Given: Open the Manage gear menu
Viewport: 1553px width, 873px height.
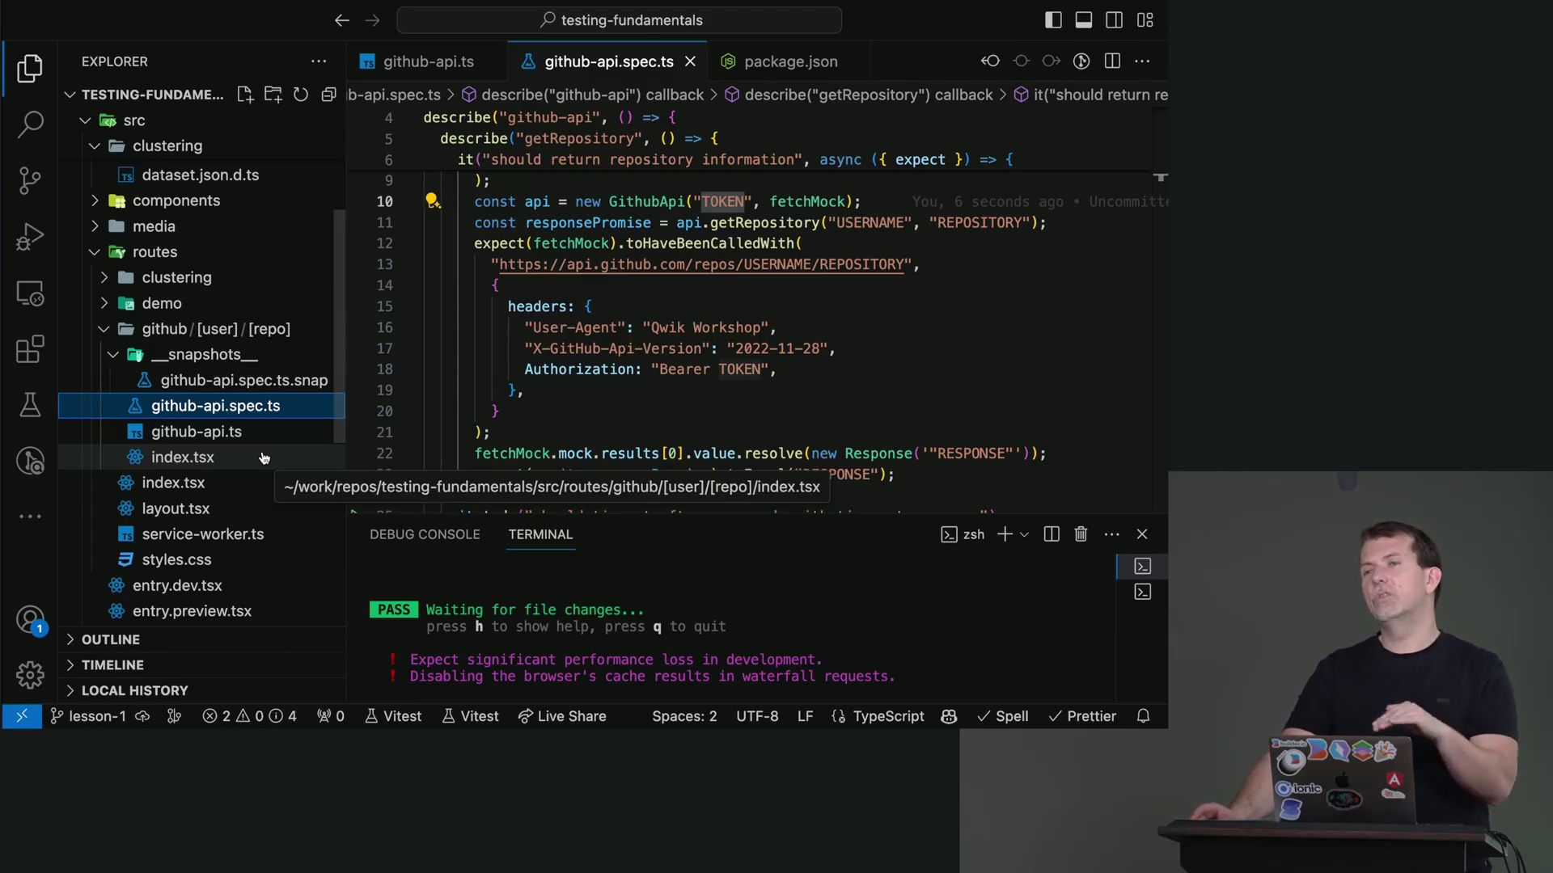Looking at the screenshot, I should 30,675.
